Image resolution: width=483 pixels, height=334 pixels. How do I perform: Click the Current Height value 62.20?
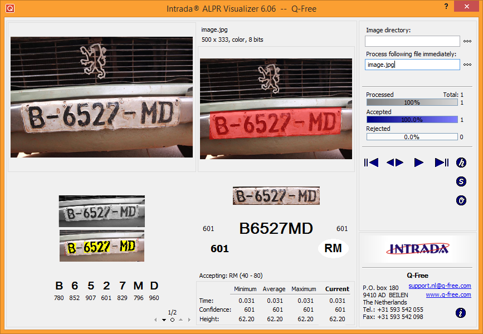pos(337,319)
